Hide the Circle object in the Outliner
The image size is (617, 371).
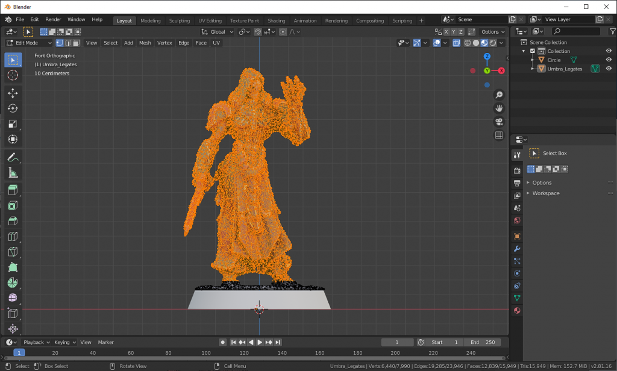pos(608,60)
